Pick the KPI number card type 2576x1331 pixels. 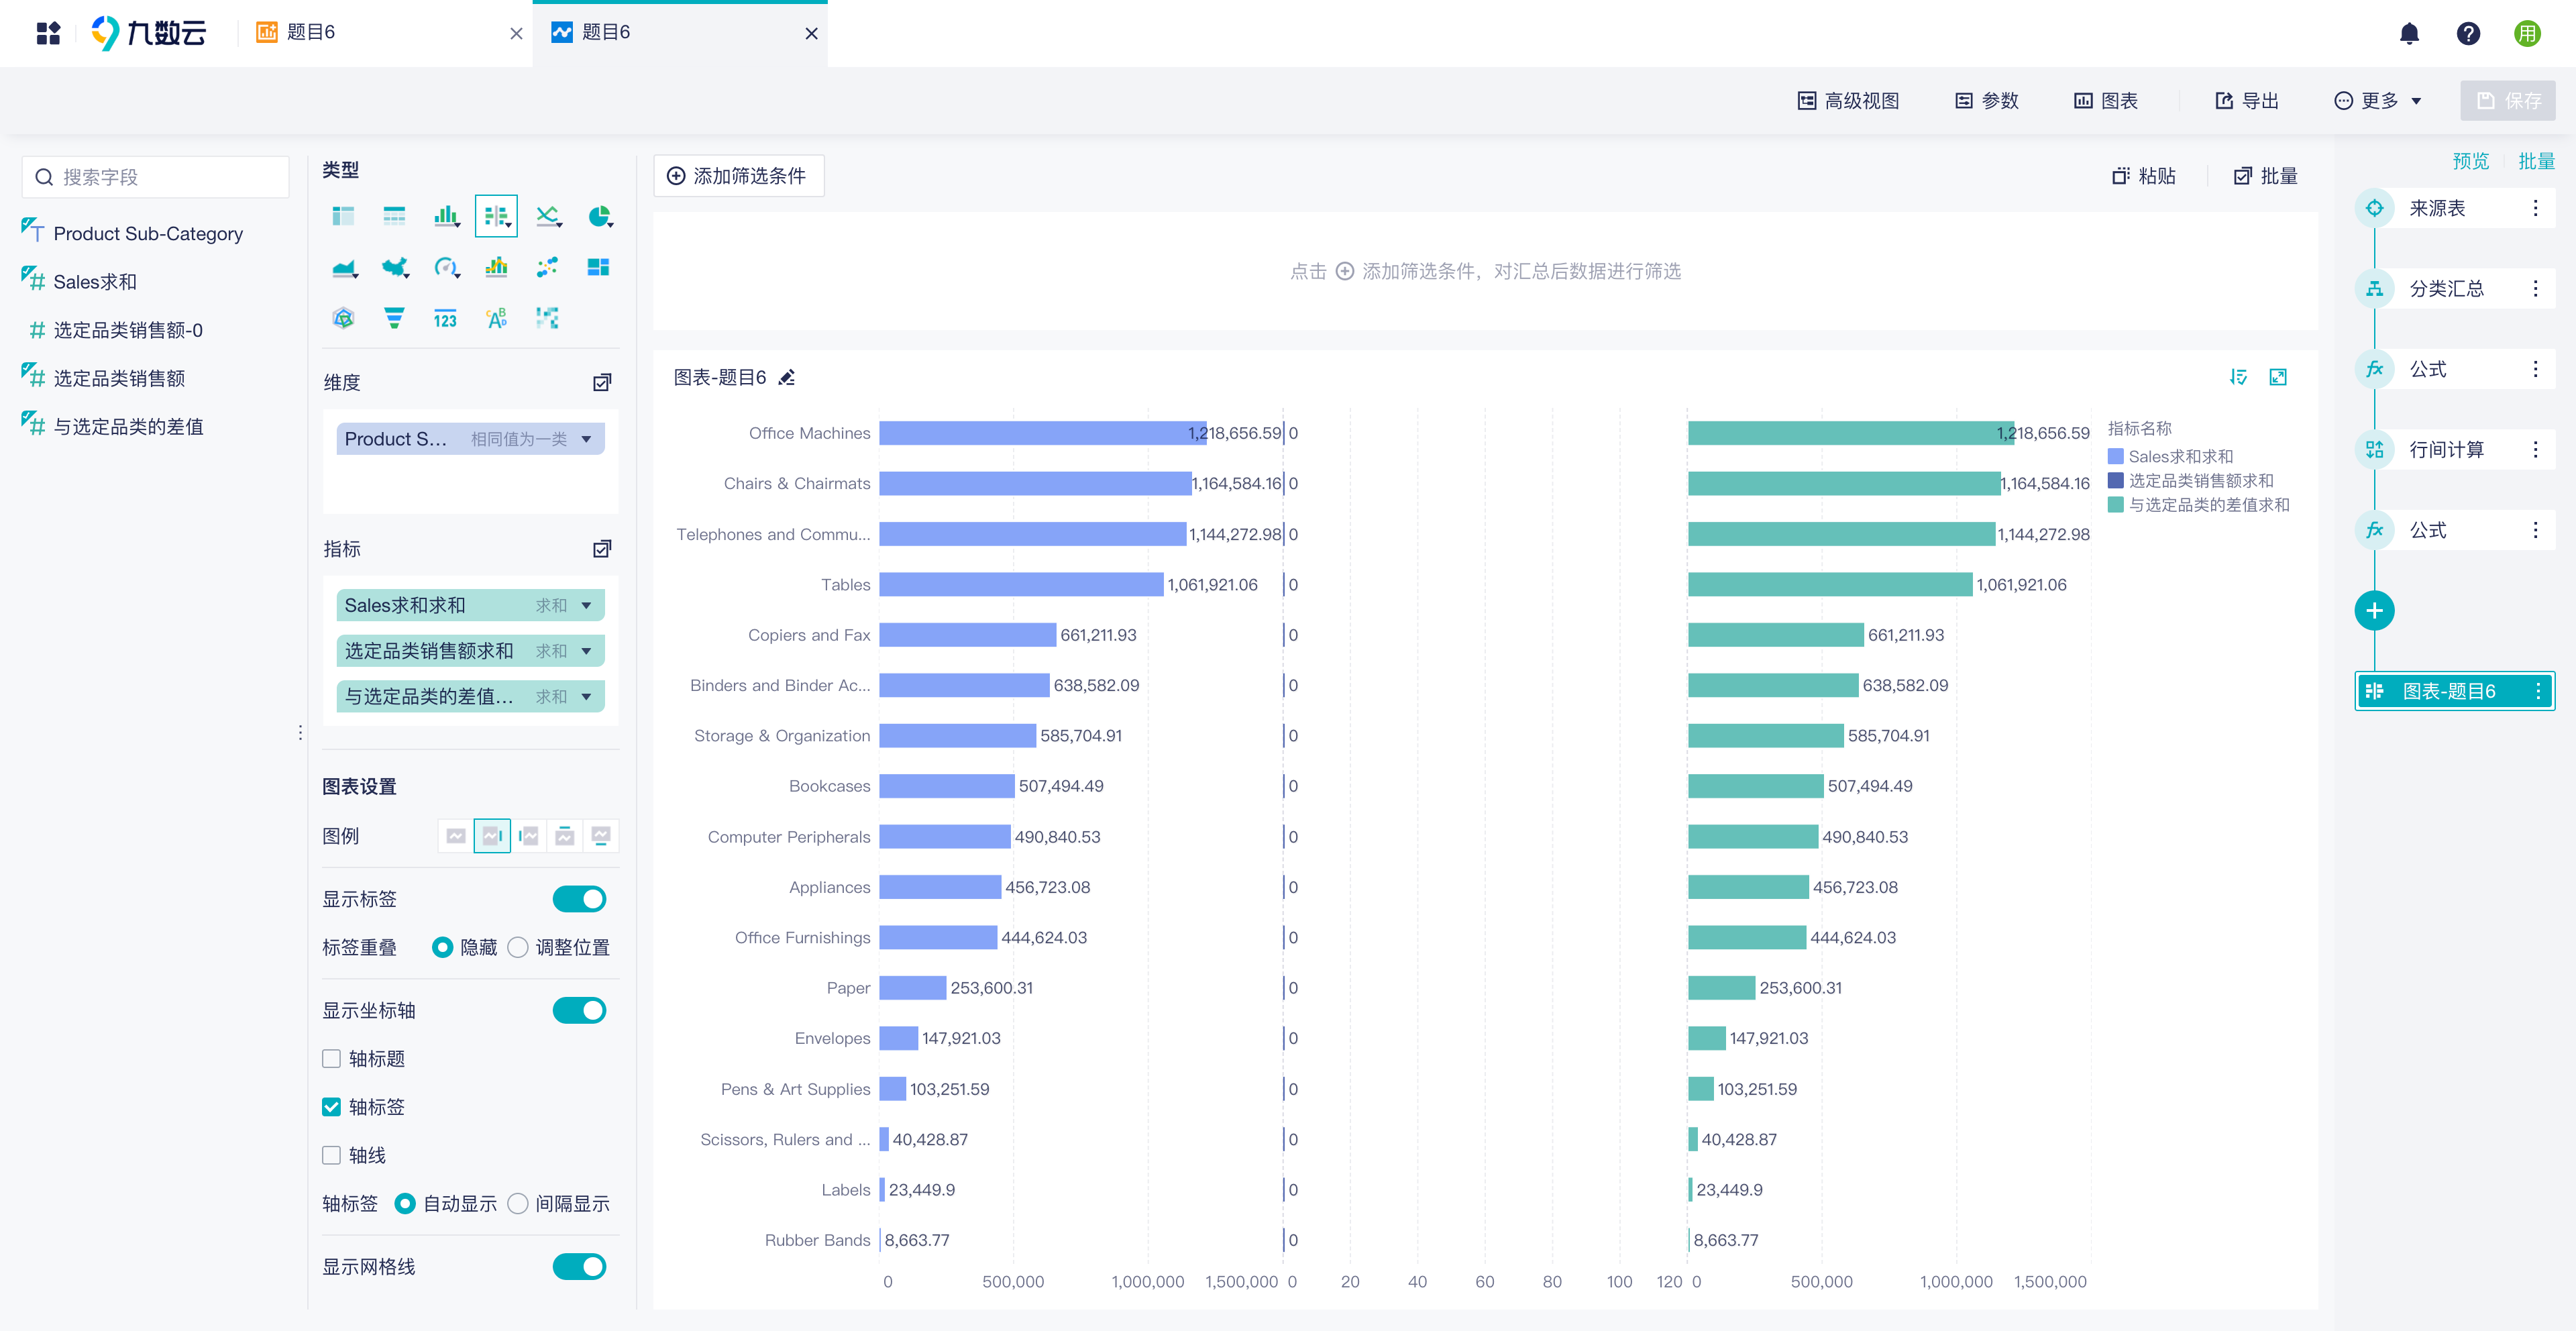point(445,318)
